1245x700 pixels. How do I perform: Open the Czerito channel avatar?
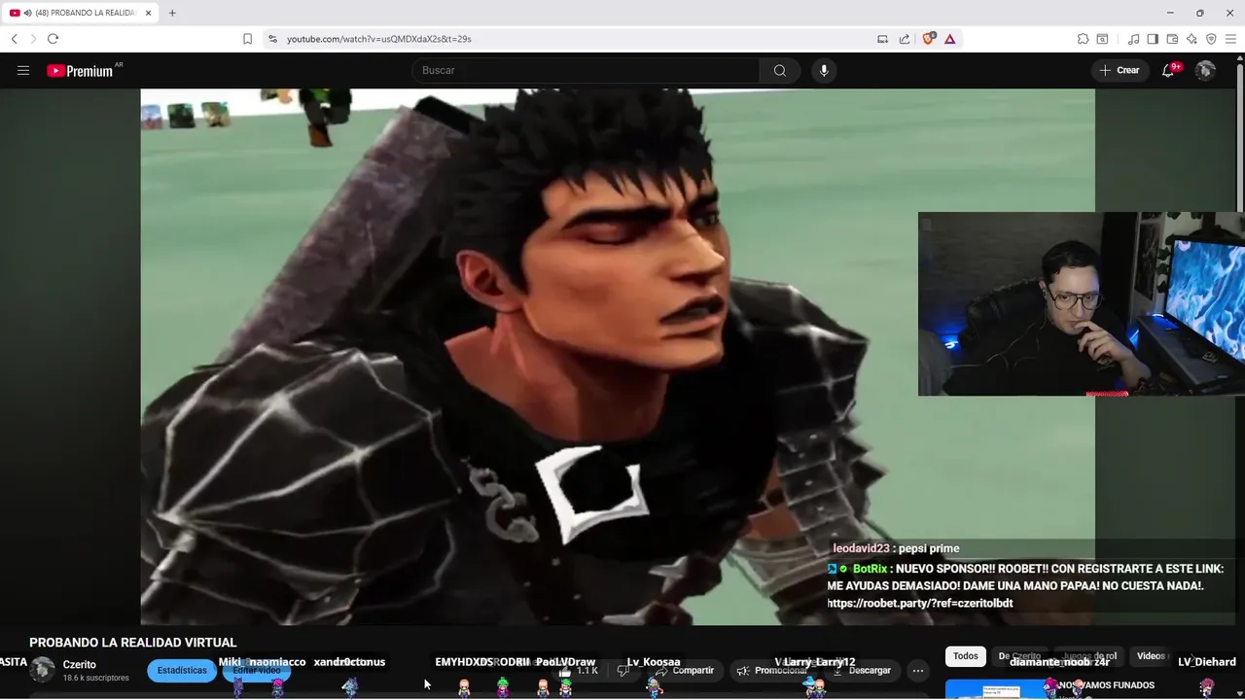click(x=42, y=670)
